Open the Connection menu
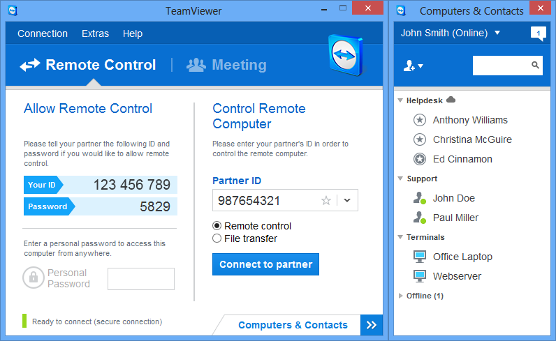Screen dimensions: 556x341 click(x=43, y=33)
